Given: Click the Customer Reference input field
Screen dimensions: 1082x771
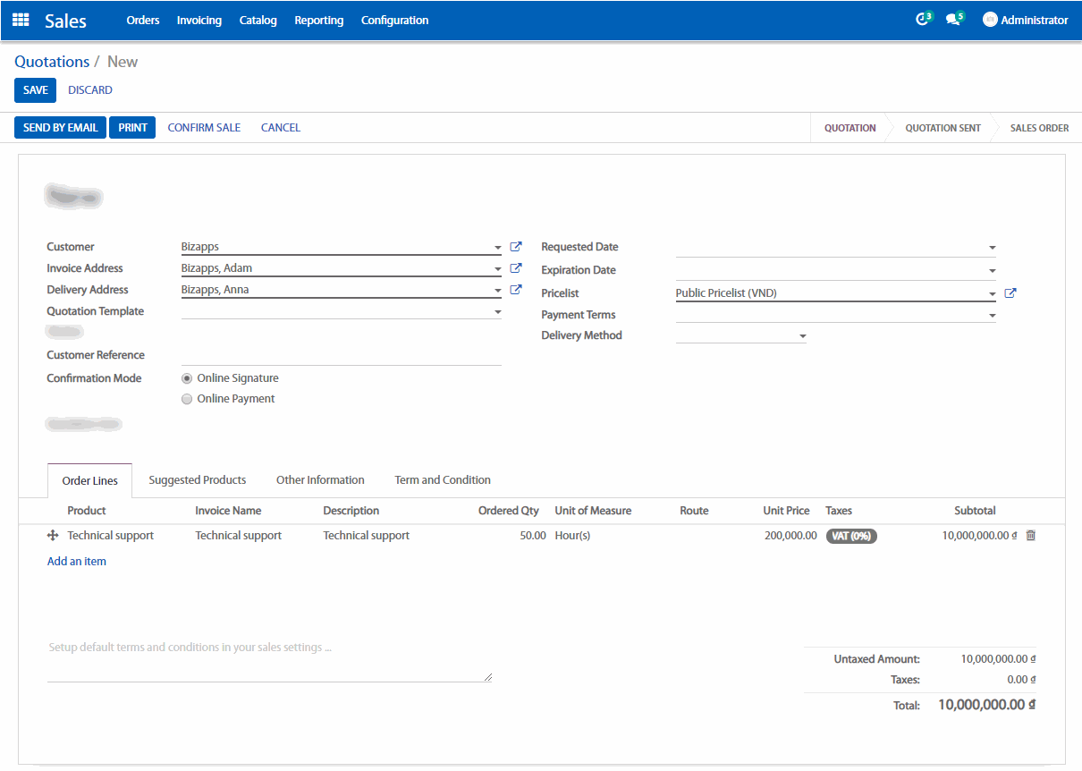Looking at the screenshot, I should [x=341, y=355].
